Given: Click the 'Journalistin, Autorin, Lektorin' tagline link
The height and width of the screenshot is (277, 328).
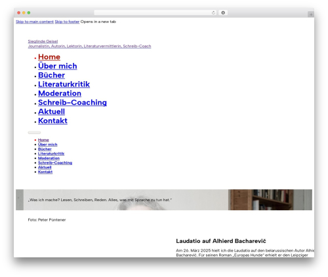Looking at the screenshot, I should tap(89, 46).
